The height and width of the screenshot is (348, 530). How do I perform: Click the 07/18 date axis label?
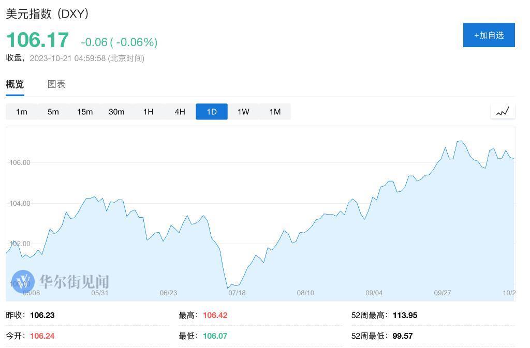tap(237, 293)
